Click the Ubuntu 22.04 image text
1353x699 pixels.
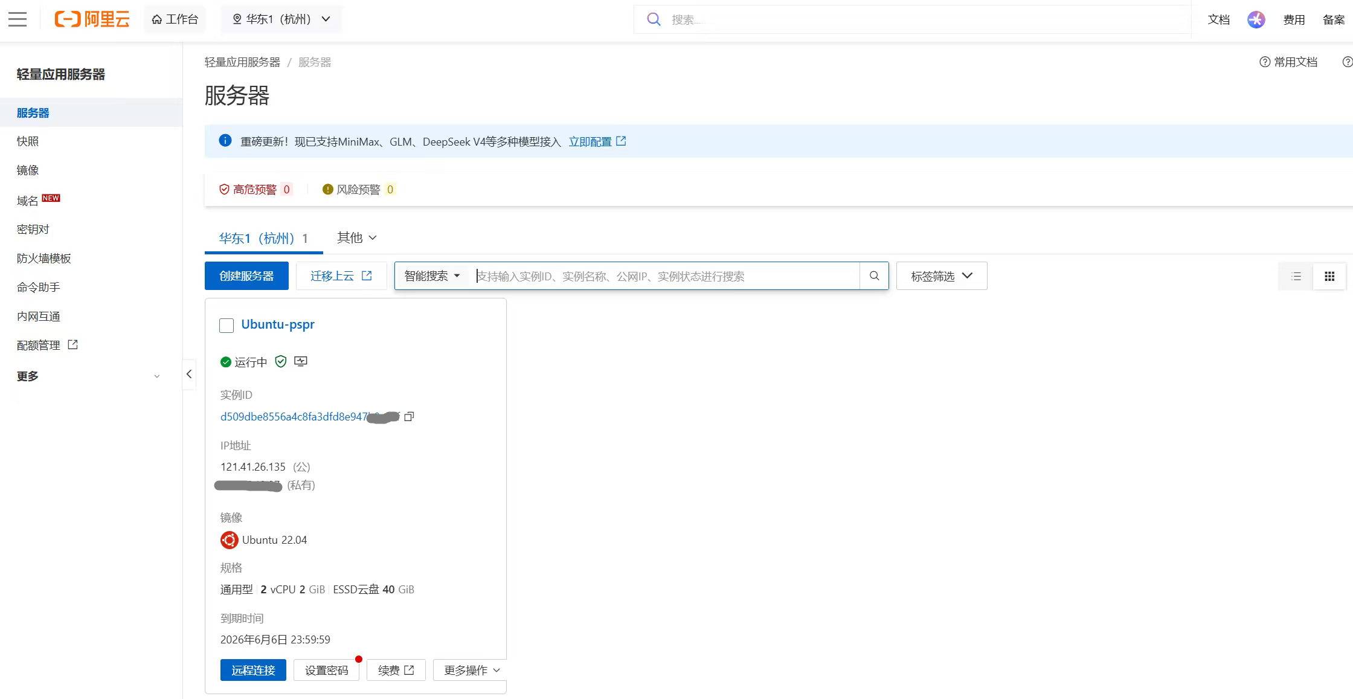[275, 540]
